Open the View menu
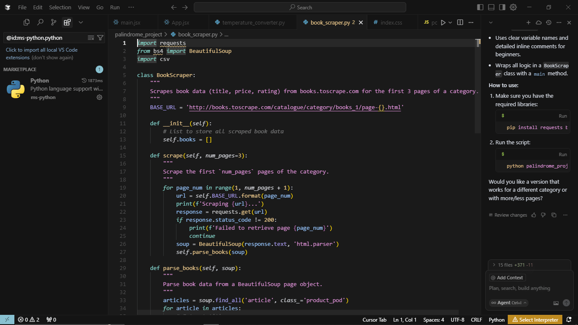 pos(84,7)
